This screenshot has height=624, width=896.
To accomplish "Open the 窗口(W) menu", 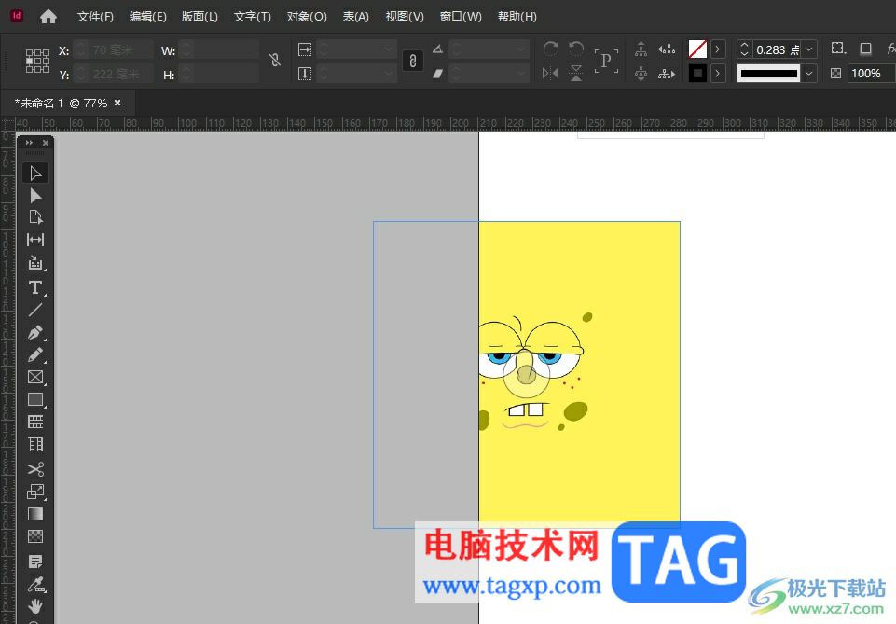I will click(x=462, y=17).
